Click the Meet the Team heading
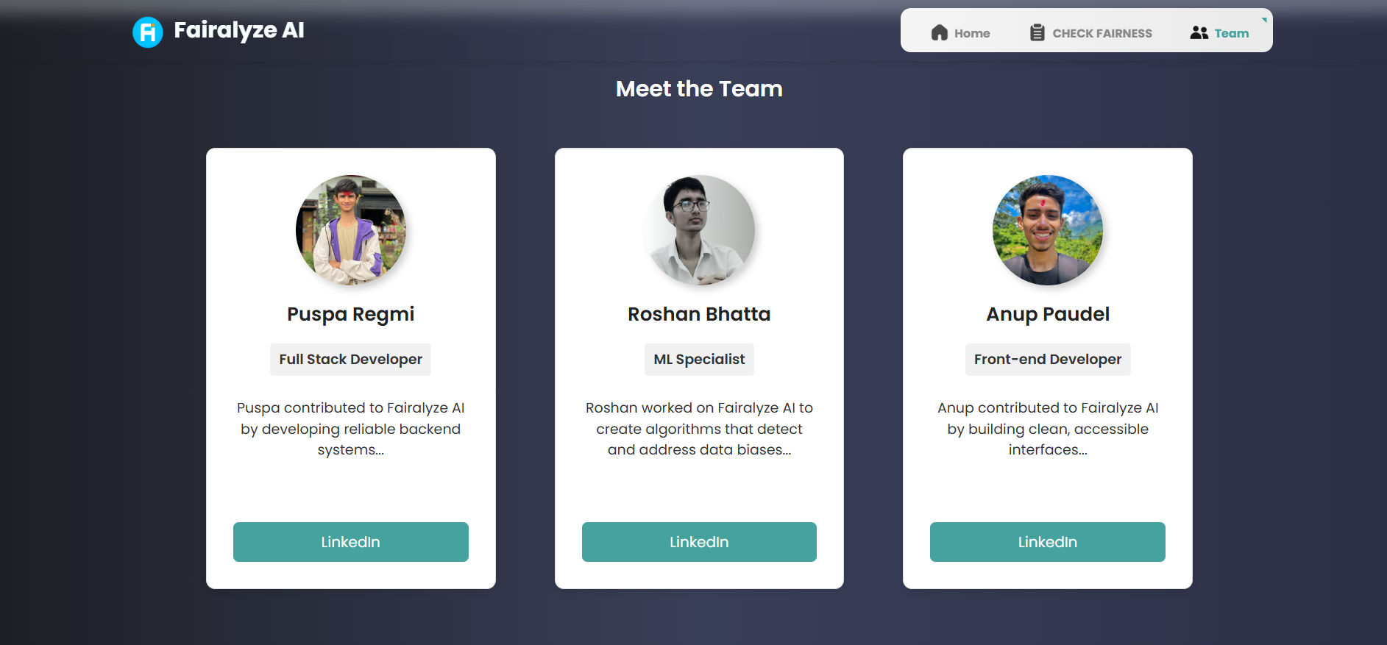The width and height of the screenshot is (1387, 645). click(699, 89)
